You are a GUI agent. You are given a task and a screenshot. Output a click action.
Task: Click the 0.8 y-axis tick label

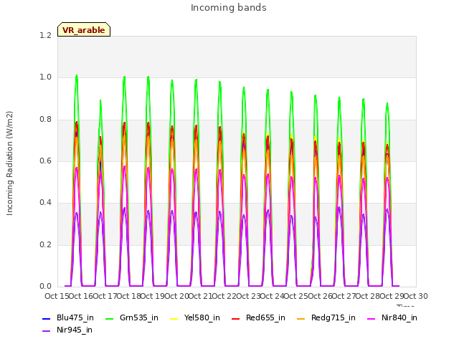tap(45, 119)
